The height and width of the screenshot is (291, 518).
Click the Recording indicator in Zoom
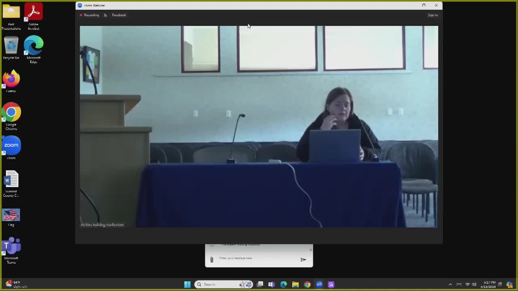(89, 15)
